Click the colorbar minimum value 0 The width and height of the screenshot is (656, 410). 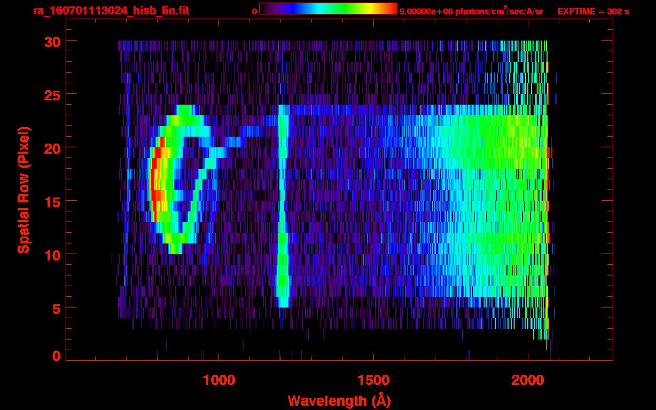tap(255, 11)
